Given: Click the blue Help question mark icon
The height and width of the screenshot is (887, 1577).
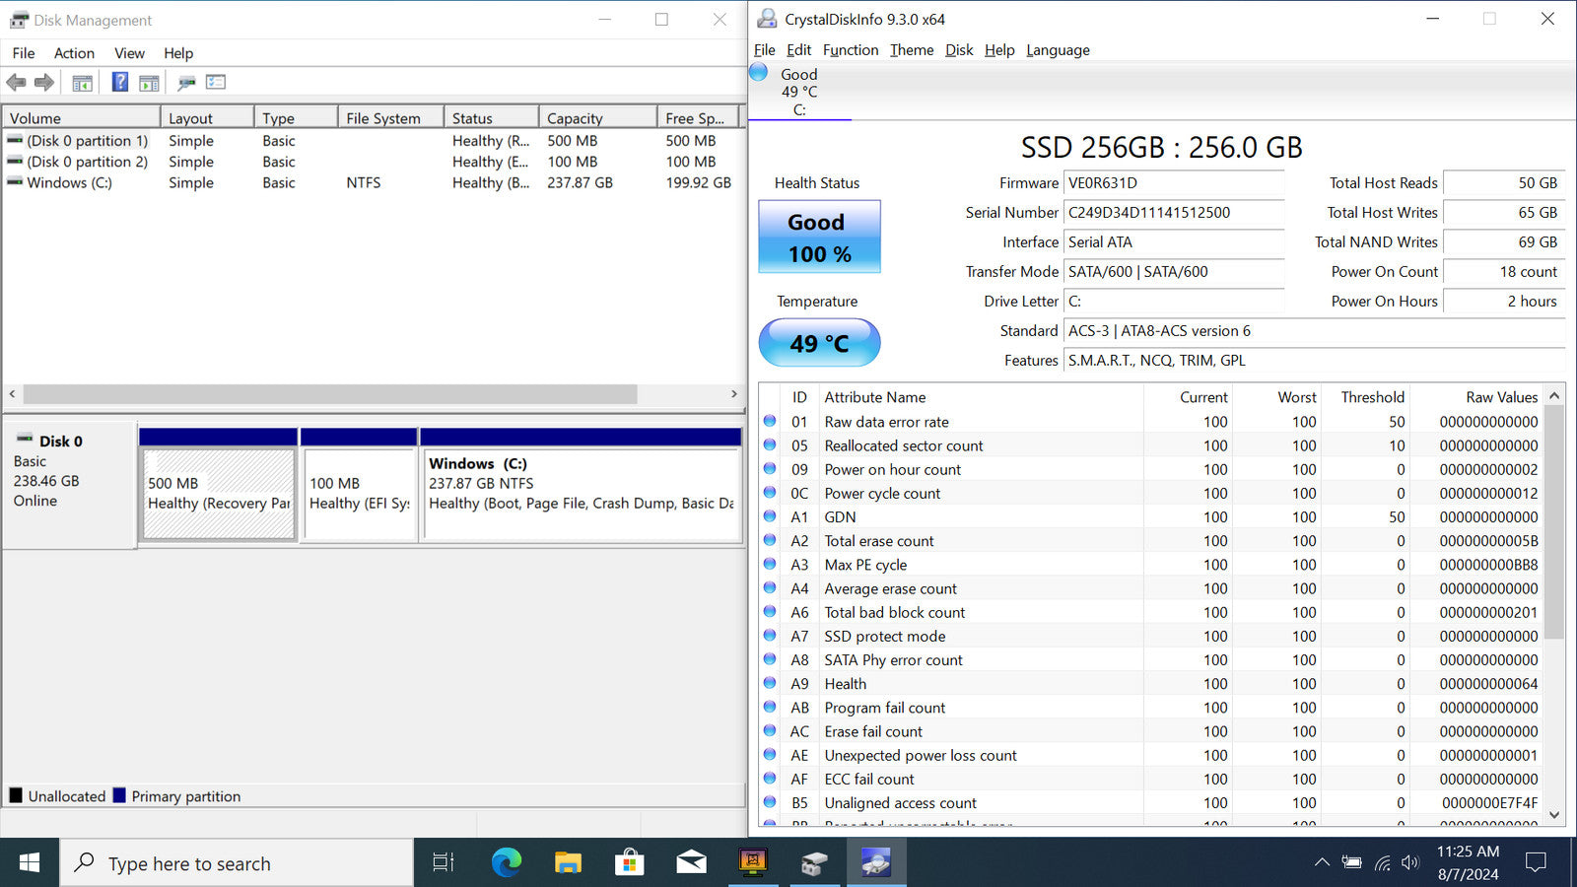Looking at the screenshot, I should (x=119, y=83).
